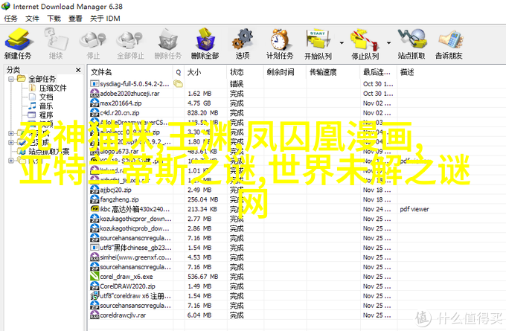Click the 213.34 KB size cell
This screenshot has width=506, height=331.
point(202,209)
